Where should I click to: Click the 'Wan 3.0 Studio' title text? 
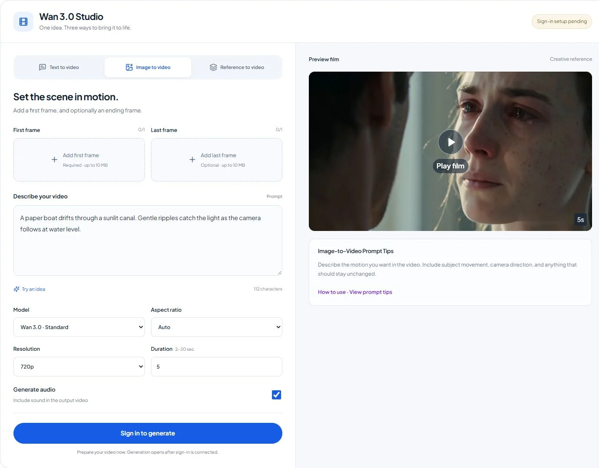click(71, 16)
